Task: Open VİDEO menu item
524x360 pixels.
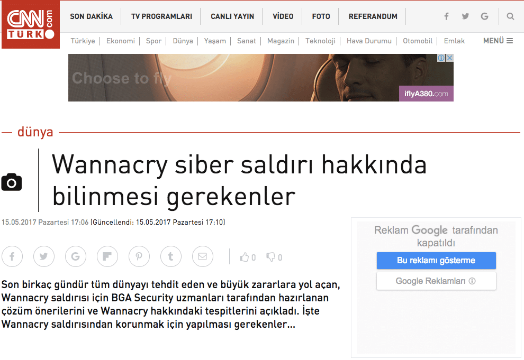Action: pos(283,16)
